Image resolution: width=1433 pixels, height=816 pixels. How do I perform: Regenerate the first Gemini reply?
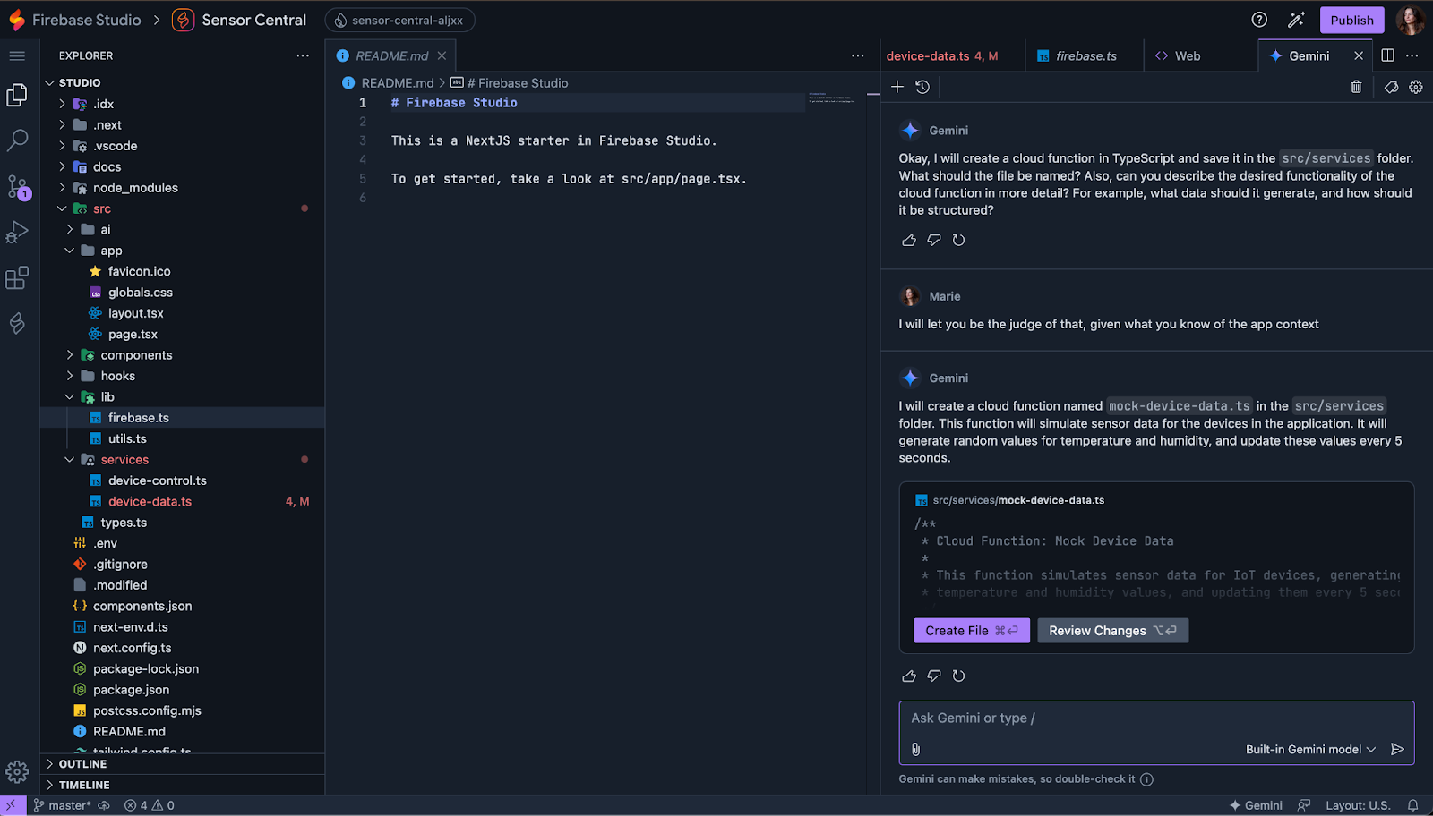[959, 240]
